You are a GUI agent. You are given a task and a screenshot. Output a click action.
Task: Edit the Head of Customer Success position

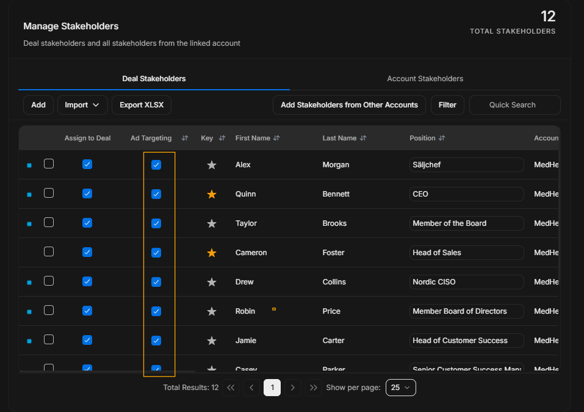467,341
